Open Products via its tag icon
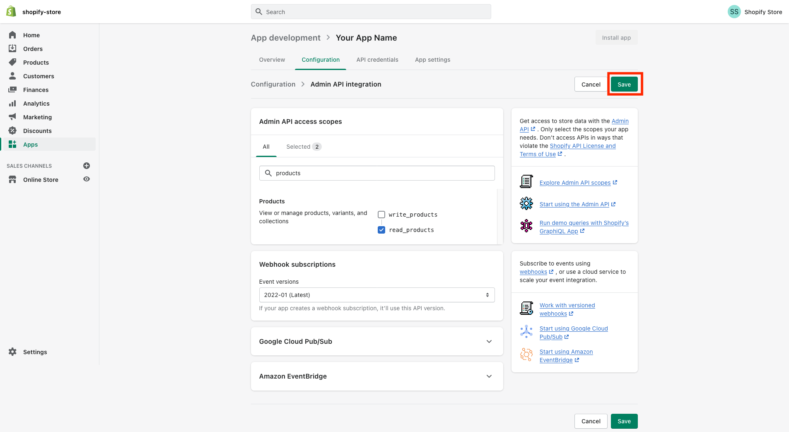Viewport: 789px width, 432px height. point(12,63)
